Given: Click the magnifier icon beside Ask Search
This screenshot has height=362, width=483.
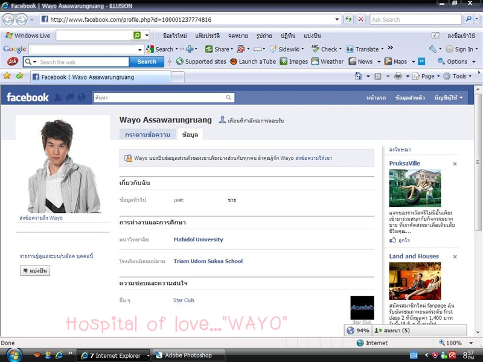Looking at the screenshot, I should point(469,19).
